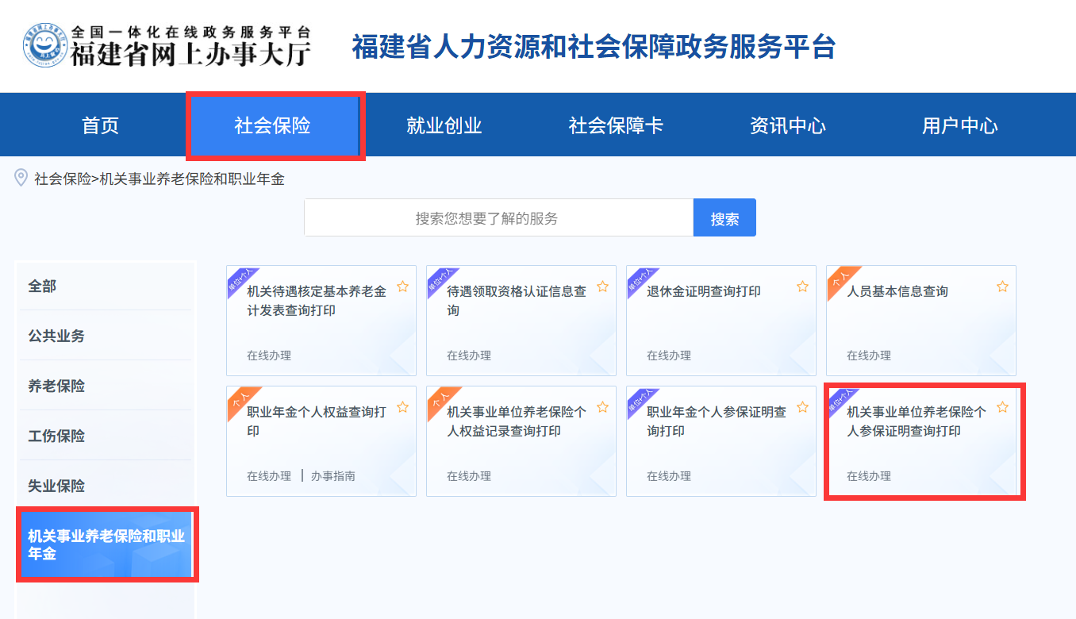Toggle star on 待遇领取资格认证信息查询
1076x619 pixels.
tap(602, 286)
